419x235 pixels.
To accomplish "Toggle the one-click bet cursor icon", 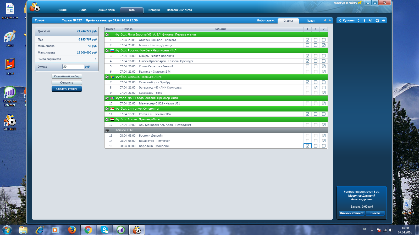I will 371,20.
